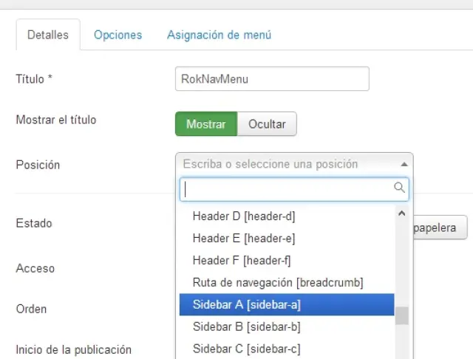Open the Opciones tab

(118, 35)
